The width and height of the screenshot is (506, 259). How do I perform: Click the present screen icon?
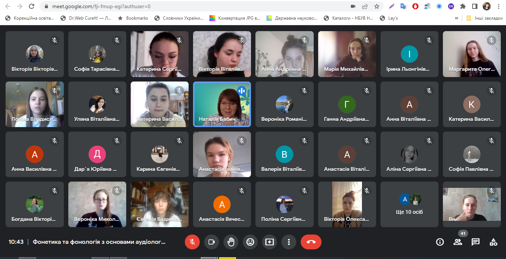pos(270,242)
